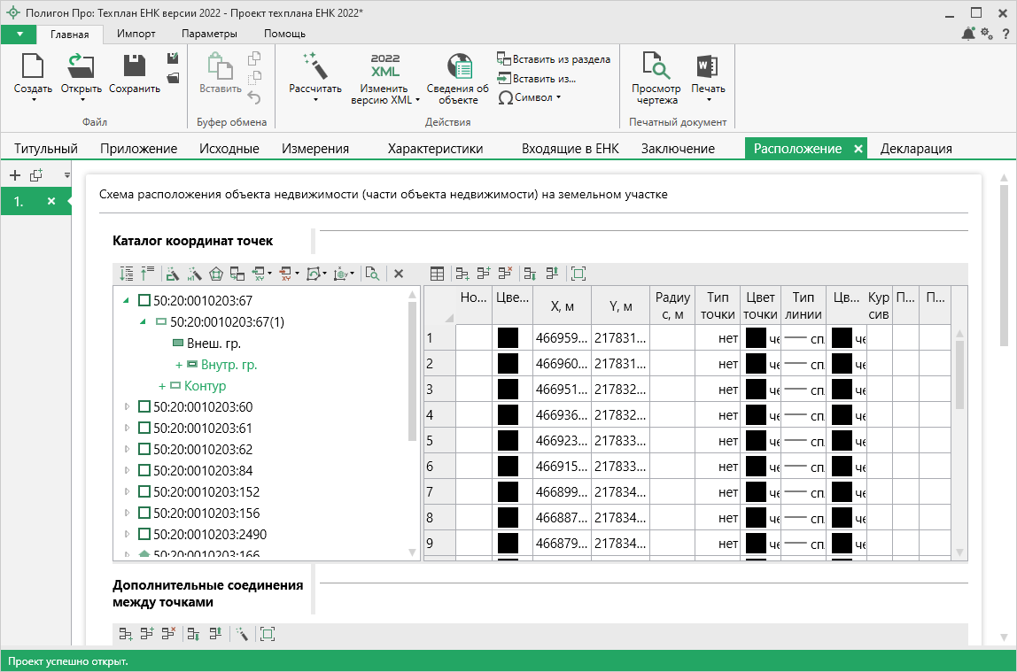Click the black Цвет swatch in row 1
Image resolution: width=1017 pixels, height=672 pixels.
(508, 338)
